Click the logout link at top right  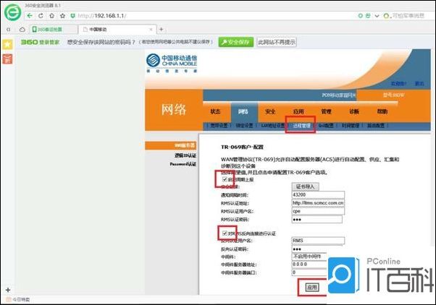419,84
